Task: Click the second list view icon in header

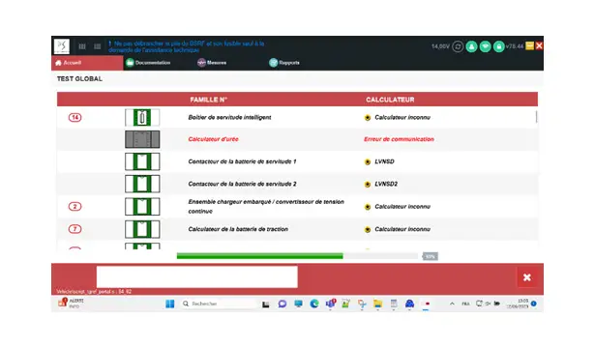Action: click(x=98, y=46)
